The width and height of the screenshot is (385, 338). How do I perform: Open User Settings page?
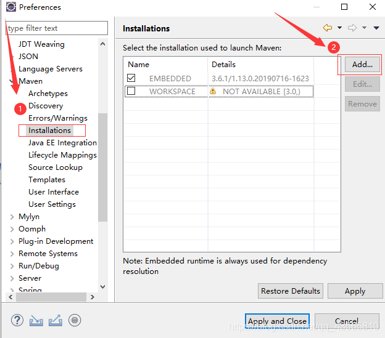click(52, 204)
